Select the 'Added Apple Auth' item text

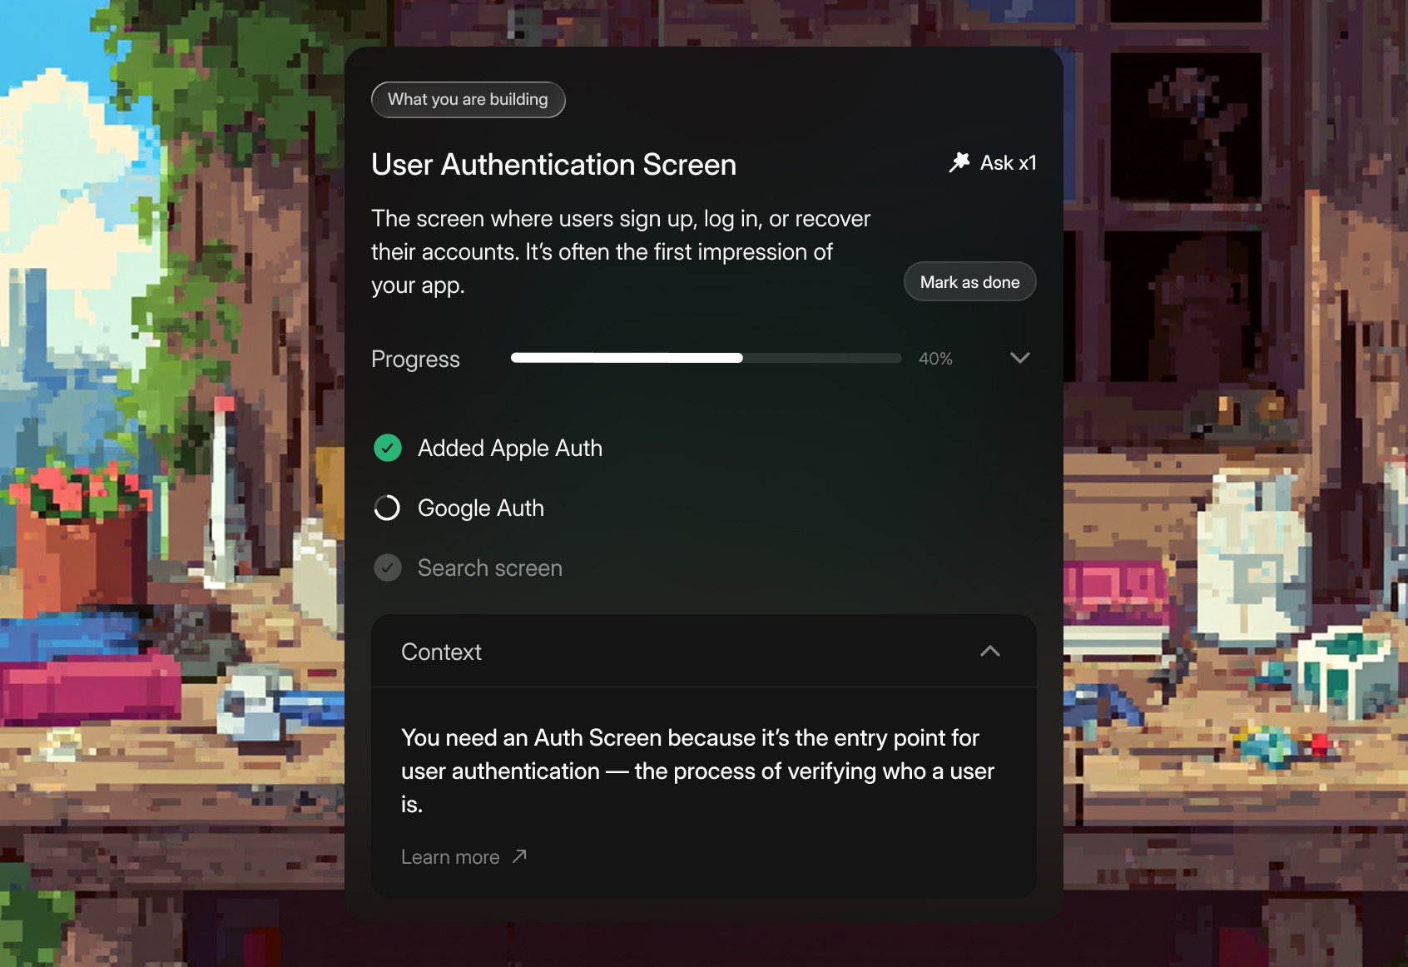pos(510,449)
